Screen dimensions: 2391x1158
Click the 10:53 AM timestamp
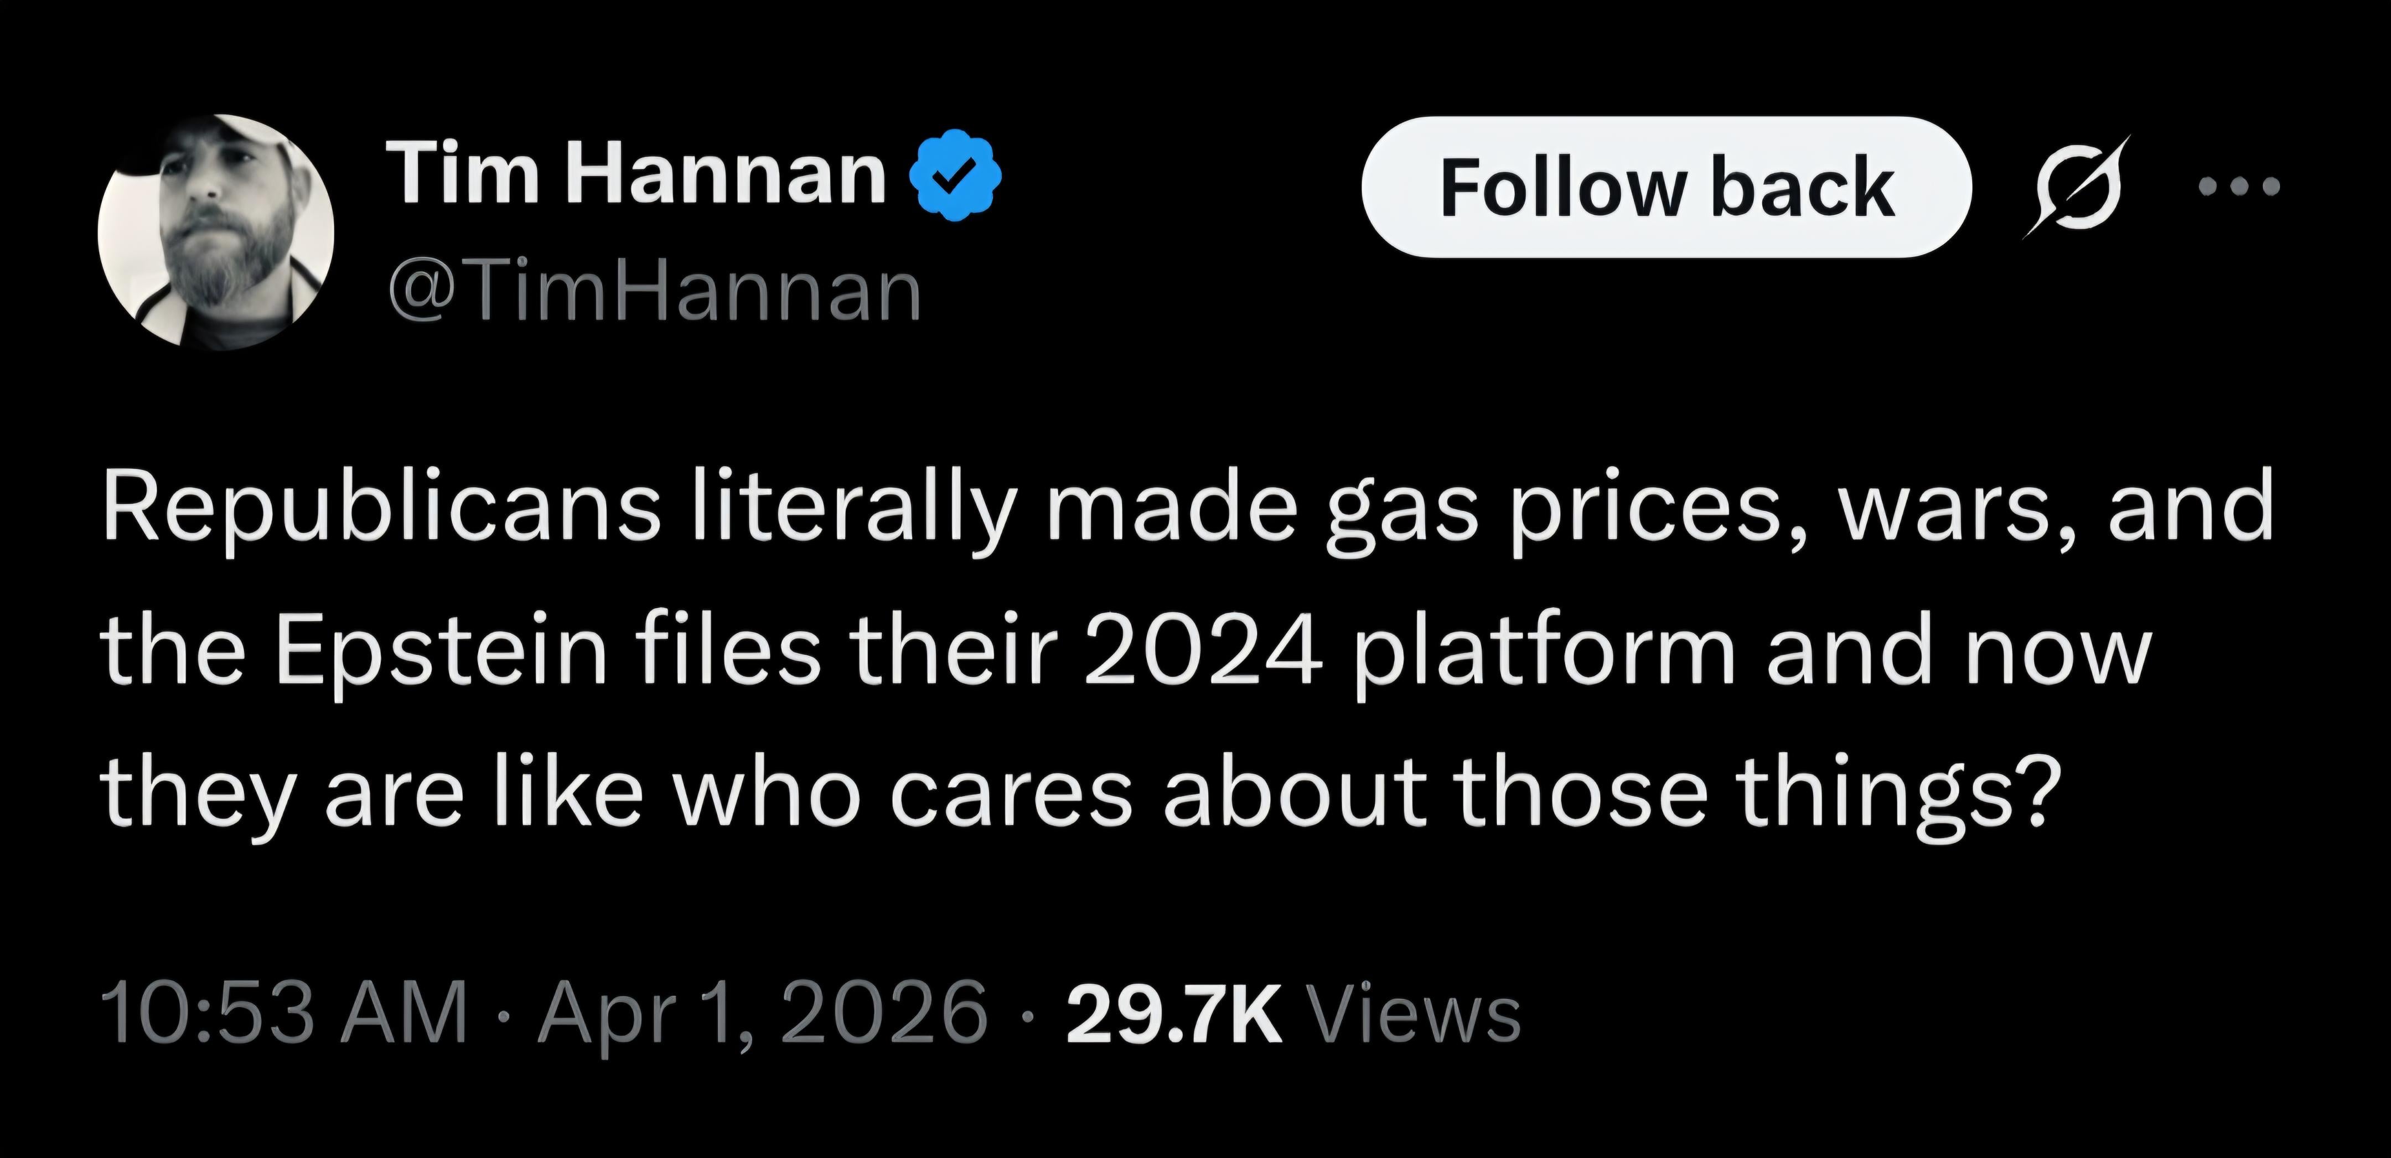[285, 1015]
